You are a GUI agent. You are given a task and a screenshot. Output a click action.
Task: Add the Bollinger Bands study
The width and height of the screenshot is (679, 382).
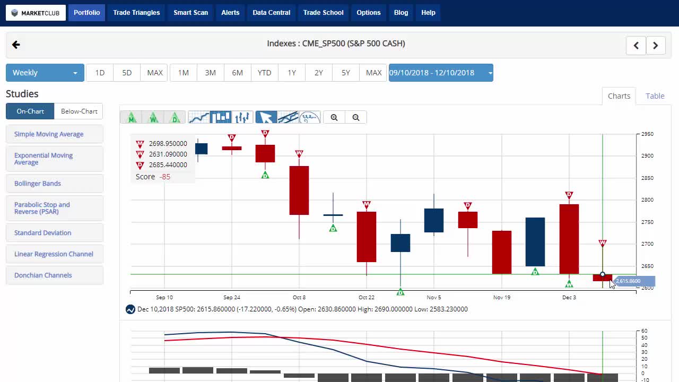coord(55,184)
